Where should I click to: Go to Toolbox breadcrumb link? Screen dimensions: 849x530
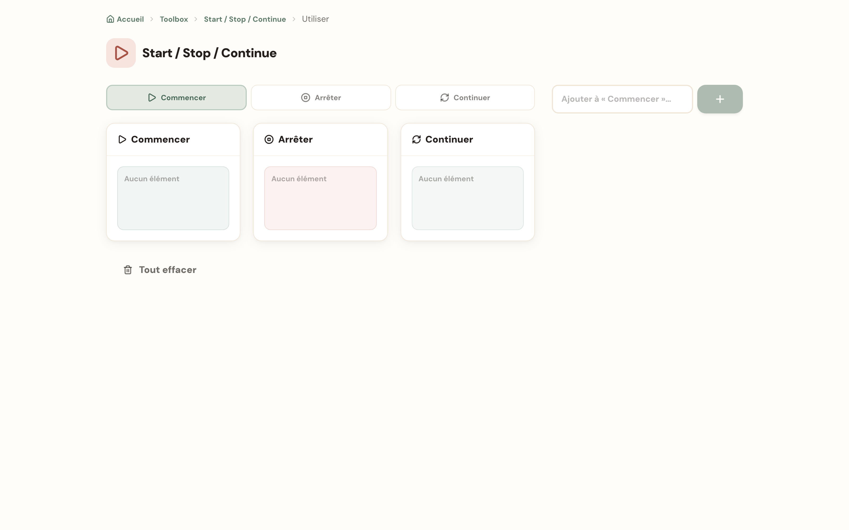[174, 19]
